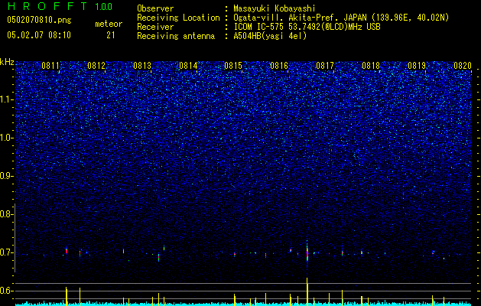Click the version number 1.0.0
Screen dimensions: 481x306
[x=104, y=7]
